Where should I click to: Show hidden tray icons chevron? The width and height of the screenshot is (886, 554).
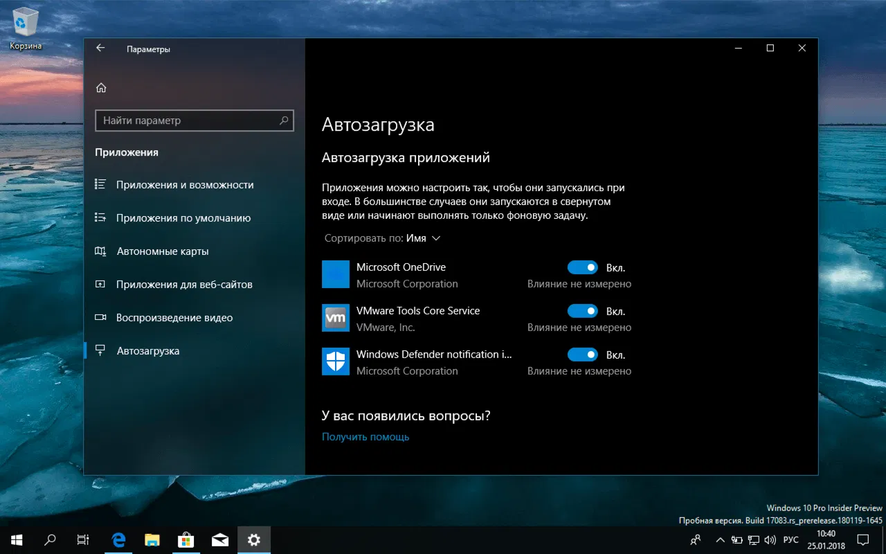pyautogui.click(x=721, y=539)
